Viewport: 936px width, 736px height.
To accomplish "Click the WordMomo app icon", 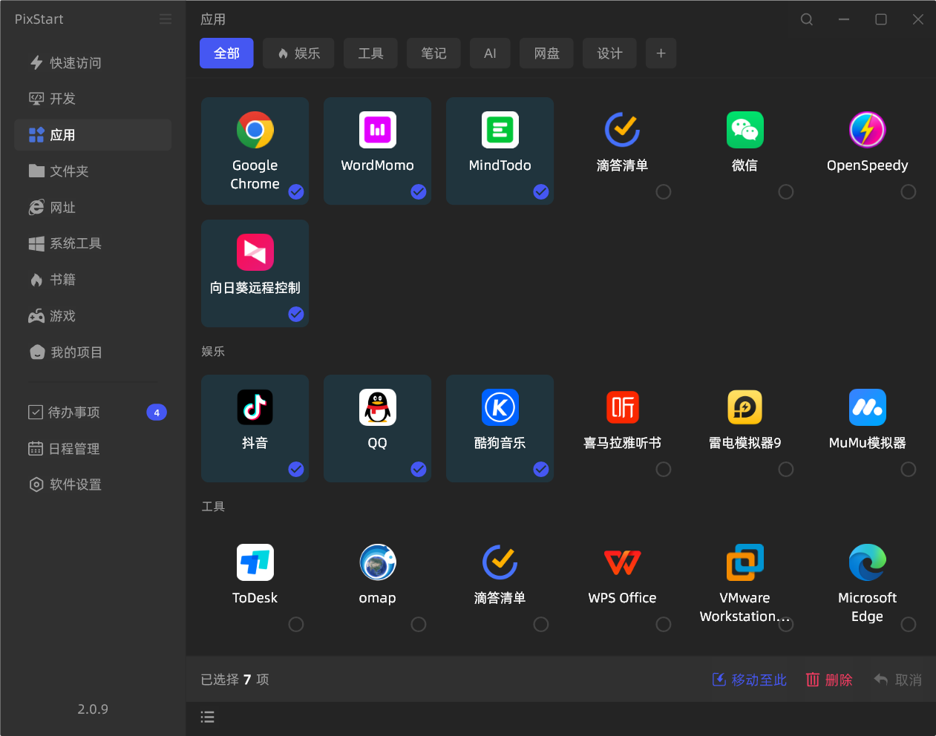I will [x=377, y=130].
